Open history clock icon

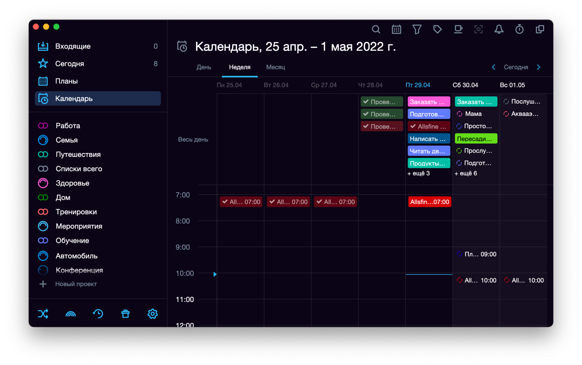click(98, 314)
